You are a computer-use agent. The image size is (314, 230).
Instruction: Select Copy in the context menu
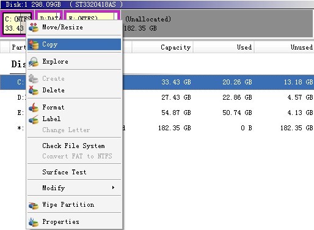point(75,45)
